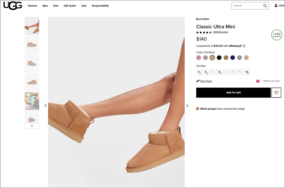Click the '4 payments of $35.00' text
Screen dimensions: 285x188
coord(209,46)
